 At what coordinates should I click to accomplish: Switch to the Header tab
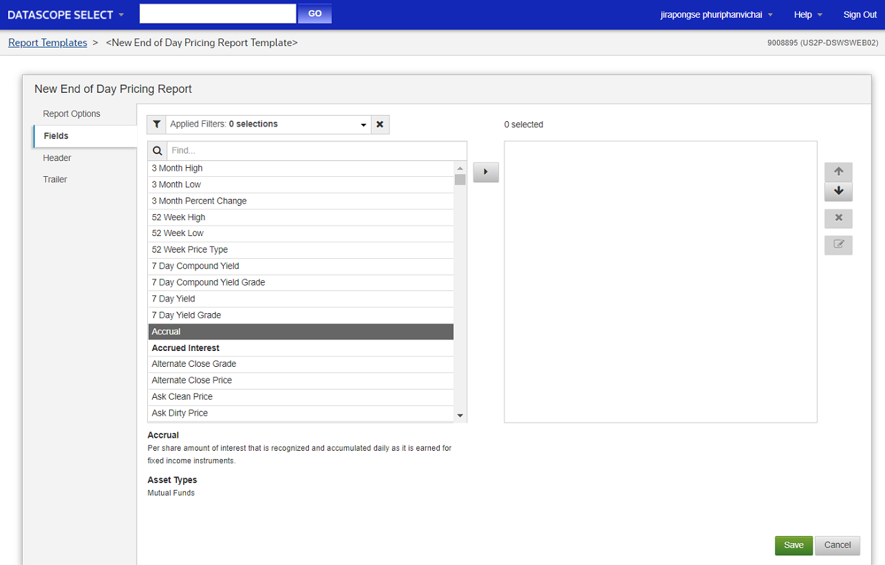pyautogui.click(x=57, y=158)
